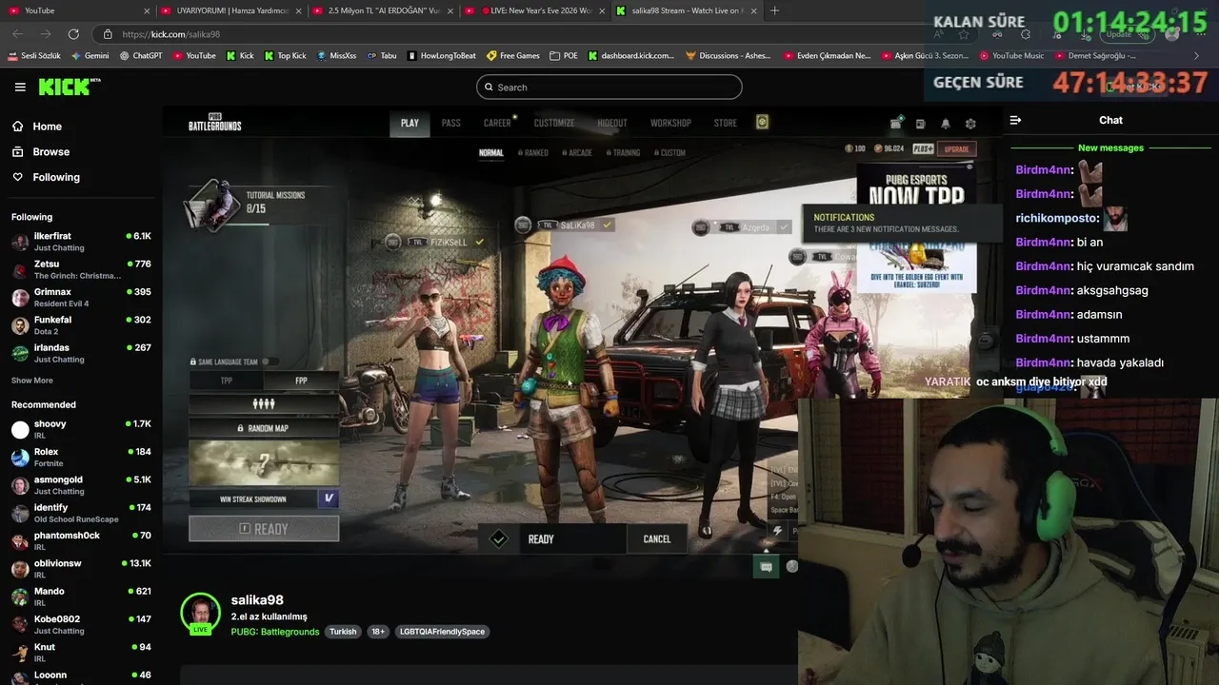Select TRAINING match mode

coord(623,152)
